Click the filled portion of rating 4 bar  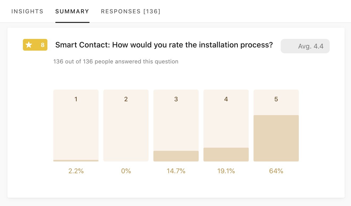click(x=226, y=155)
